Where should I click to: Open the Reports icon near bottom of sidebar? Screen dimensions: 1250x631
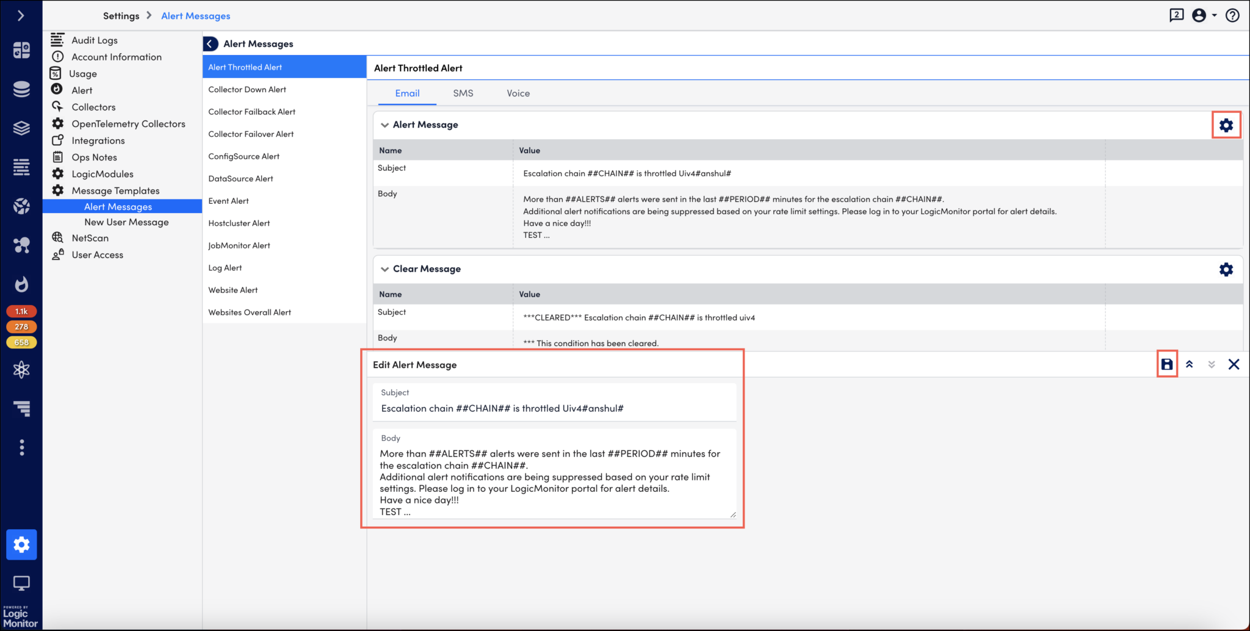[21, 408]
